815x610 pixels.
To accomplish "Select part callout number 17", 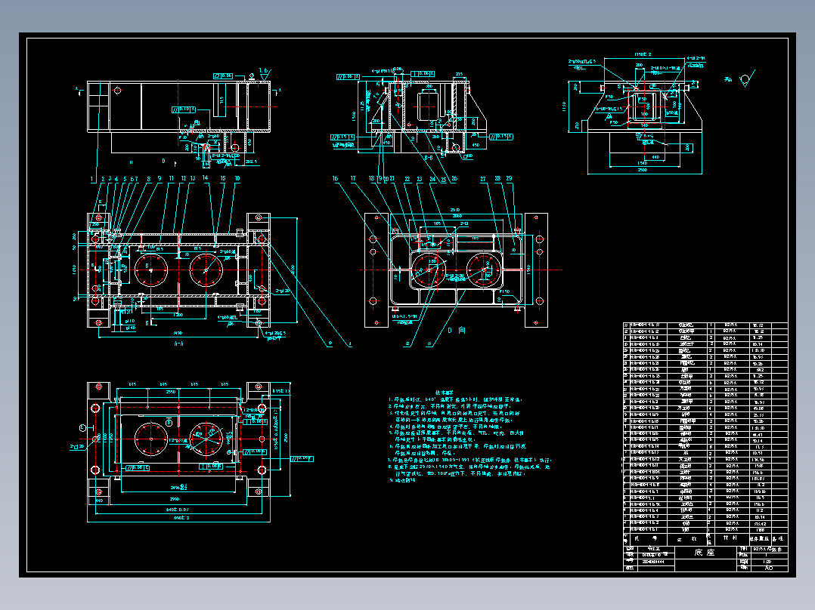I will pos(353,179).
